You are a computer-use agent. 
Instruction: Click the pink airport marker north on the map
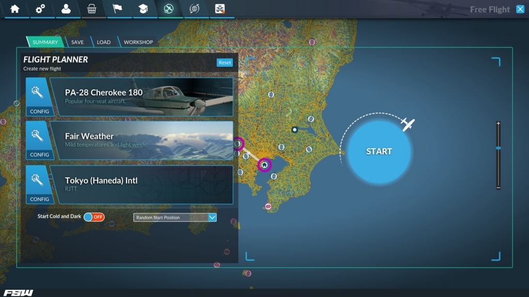pyautogui.click(x=312, y=42)
